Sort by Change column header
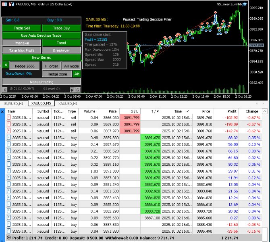 (250, 111)
